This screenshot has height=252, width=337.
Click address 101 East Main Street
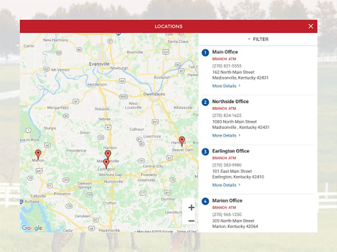232,171
